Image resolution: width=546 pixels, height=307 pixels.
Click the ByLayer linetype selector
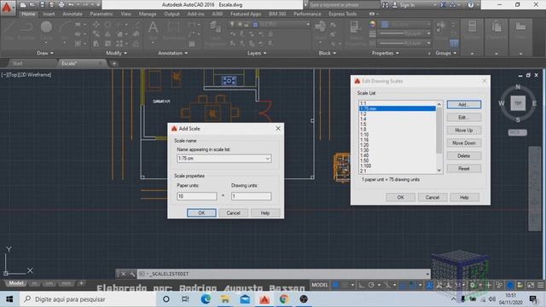404,43
